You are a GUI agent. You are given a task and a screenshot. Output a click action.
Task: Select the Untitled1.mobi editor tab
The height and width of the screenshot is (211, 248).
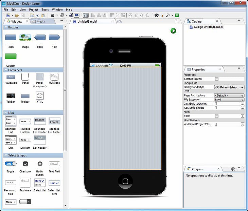click(x=87, y=21)
